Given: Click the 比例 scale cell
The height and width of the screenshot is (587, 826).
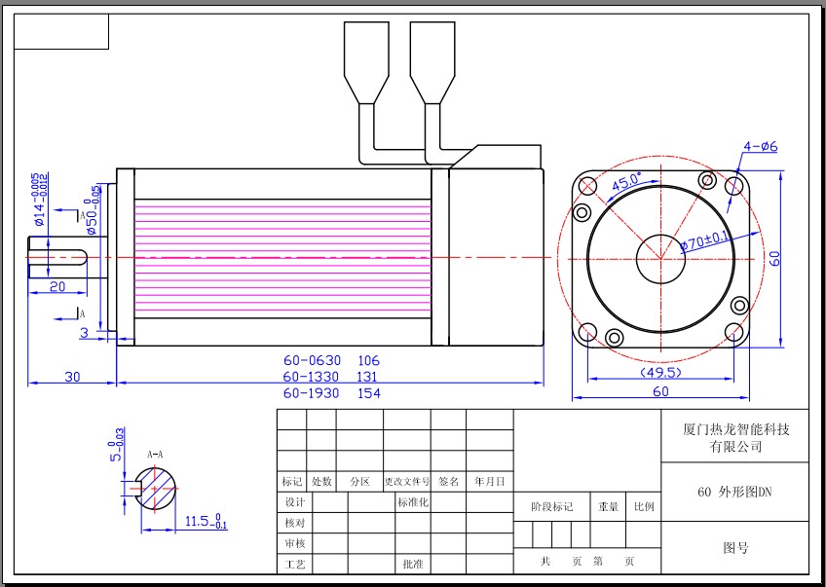Looking at the screenshot, I should click(x=643, y=506).
